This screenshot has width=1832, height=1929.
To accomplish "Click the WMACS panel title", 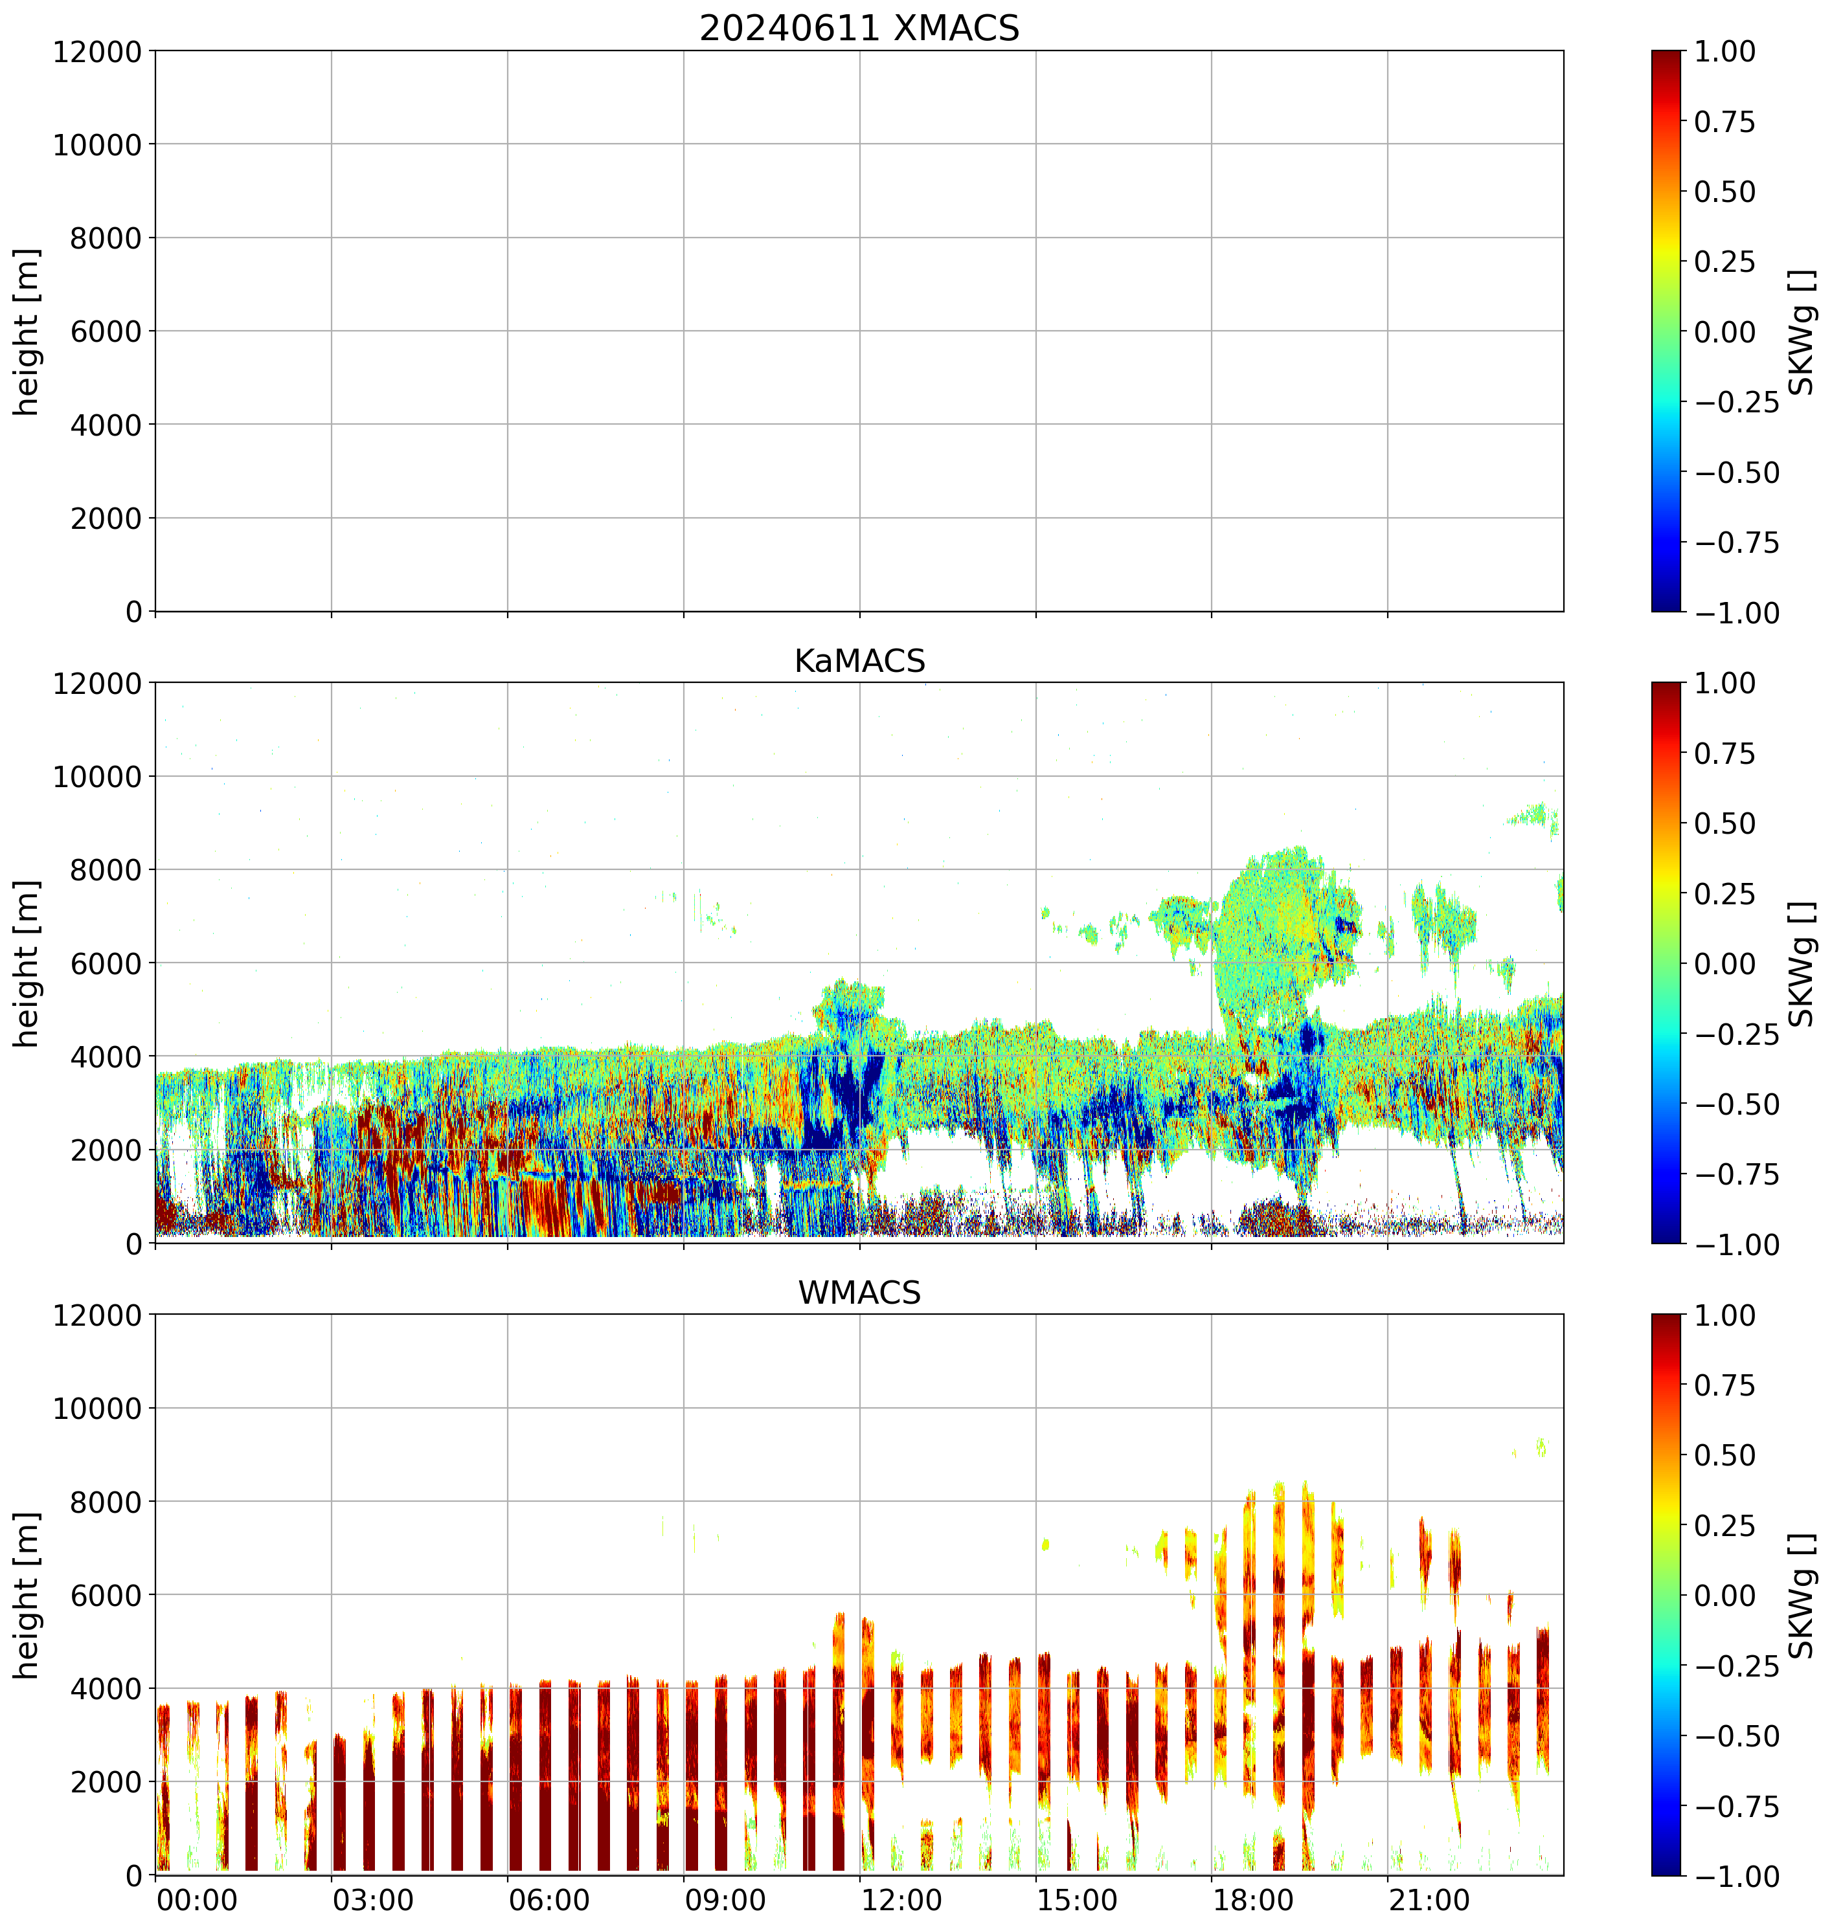I will [x=859, y=1293].
